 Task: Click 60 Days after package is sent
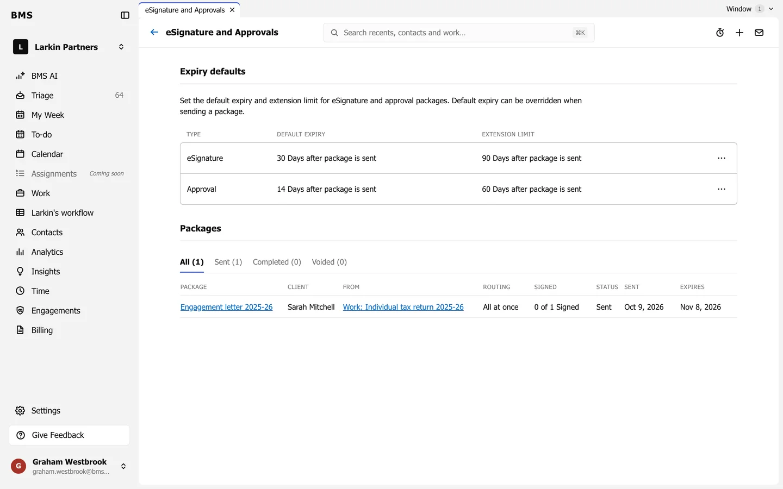[x=531, y=189]
